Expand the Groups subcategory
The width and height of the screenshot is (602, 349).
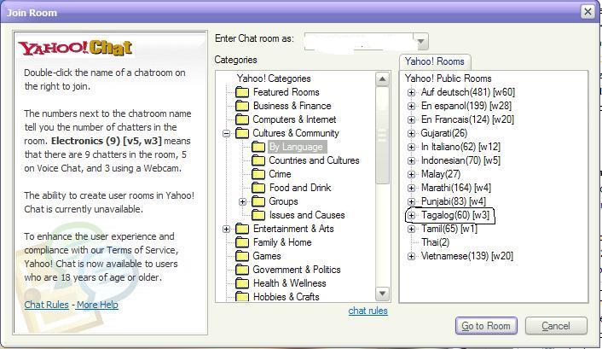[243, 201]
